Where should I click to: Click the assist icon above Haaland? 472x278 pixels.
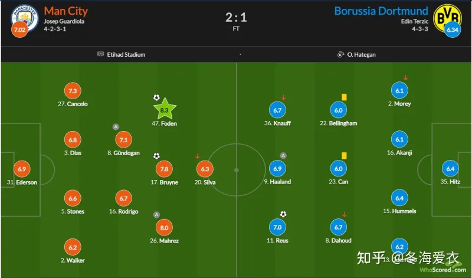283,156
